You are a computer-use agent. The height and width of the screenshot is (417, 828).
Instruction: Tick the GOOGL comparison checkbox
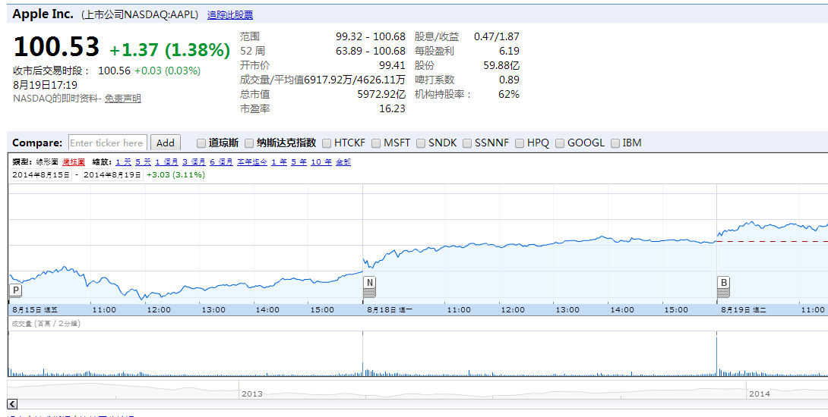tap(560, 143)
